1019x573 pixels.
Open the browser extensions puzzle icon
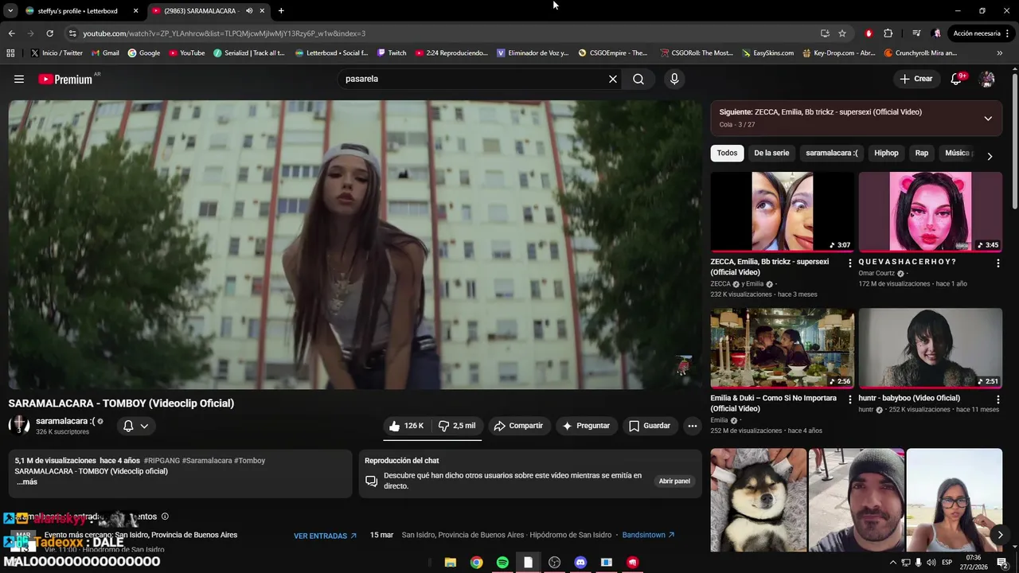pyautogui.click(x=888, y=33)
